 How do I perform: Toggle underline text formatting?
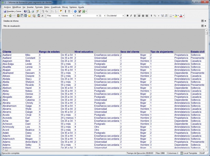tap(135, 16)
